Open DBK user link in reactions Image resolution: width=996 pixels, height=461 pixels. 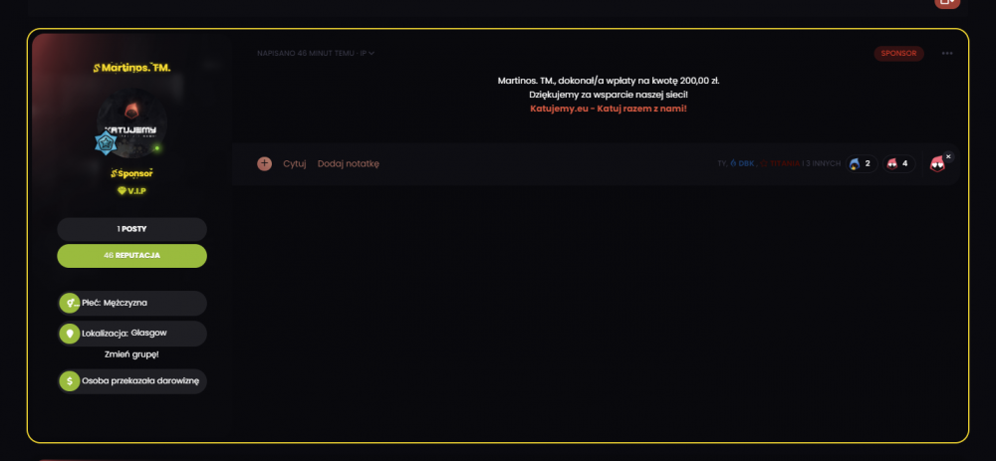pos(743,164)
